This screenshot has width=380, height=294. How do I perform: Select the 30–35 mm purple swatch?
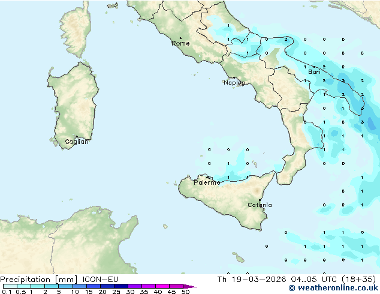[x=134, y=286]
